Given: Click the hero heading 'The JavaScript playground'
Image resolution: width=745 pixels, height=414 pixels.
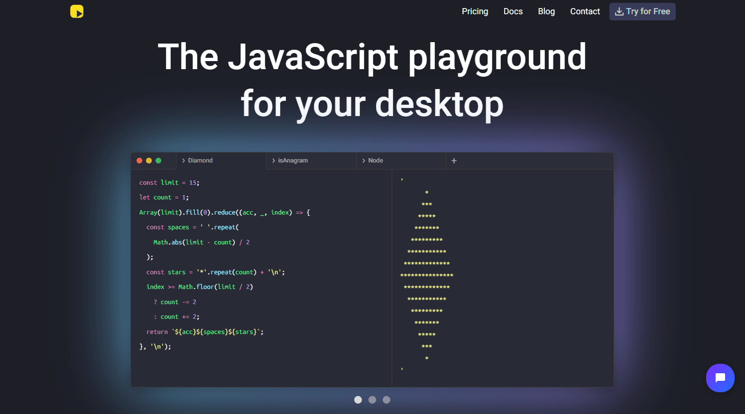Looking at the screenshot, I should 372,57.
